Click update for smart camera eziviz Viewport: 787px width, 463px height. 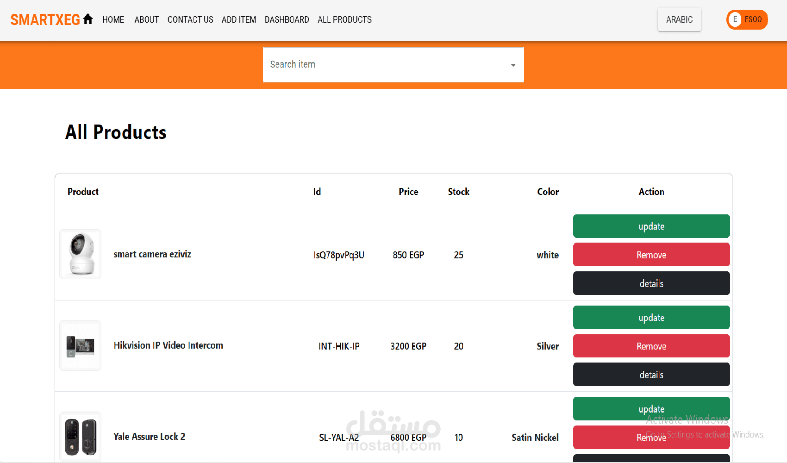coord(651,226)
